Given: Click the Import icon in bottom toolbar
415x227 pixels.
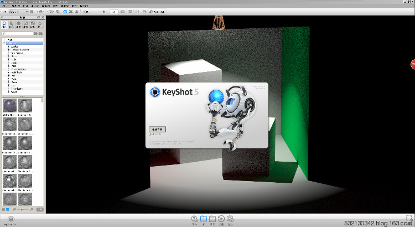Looking at the screenshot, I should (x=195, y=220).
